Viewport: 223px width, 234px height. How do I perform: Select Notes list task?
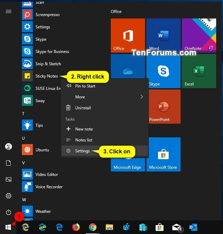click(x=105, y=140)
